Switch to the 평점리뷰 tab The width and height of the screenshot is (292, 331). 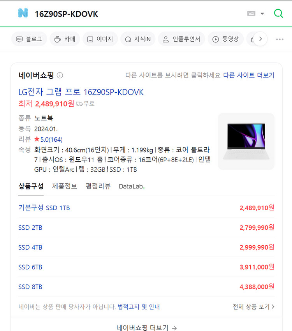[98, 187]
